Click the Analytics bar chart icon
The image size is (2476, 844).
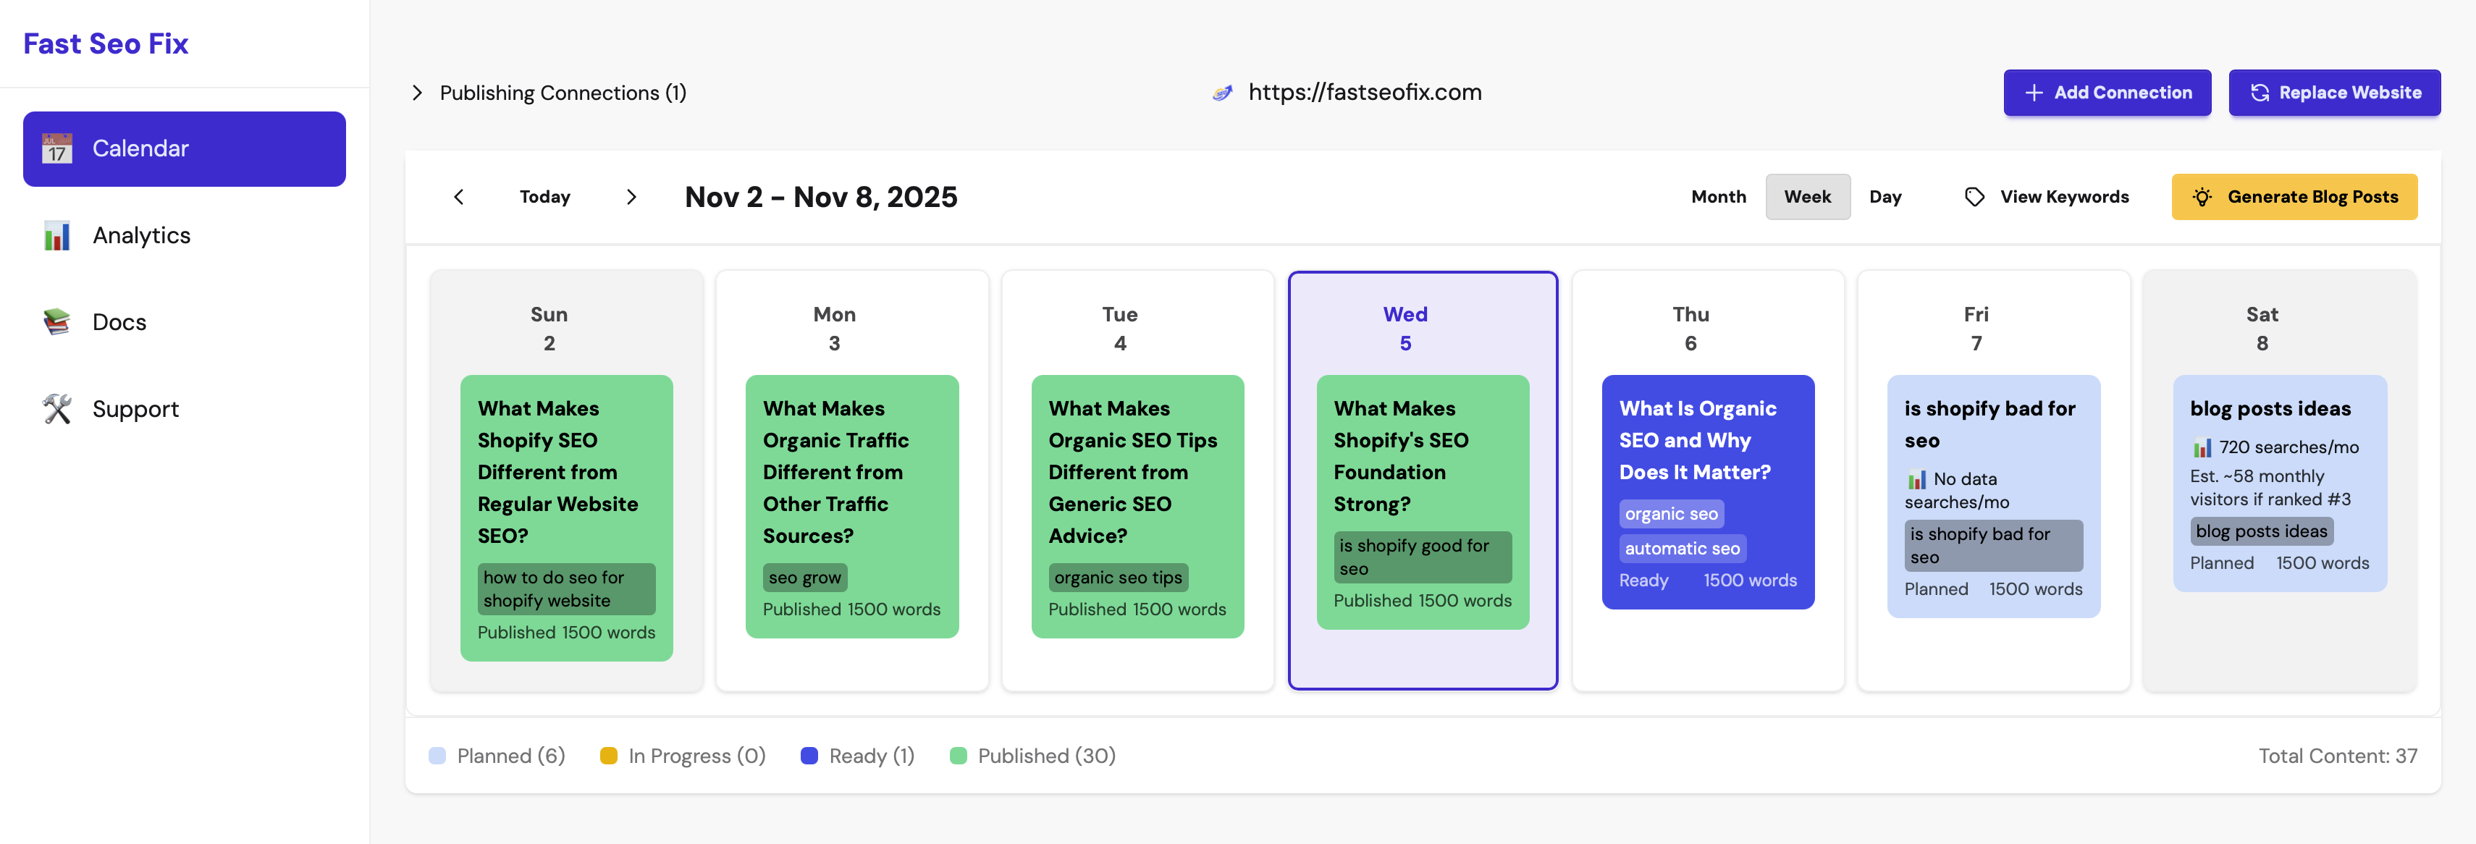pos(56,235)
